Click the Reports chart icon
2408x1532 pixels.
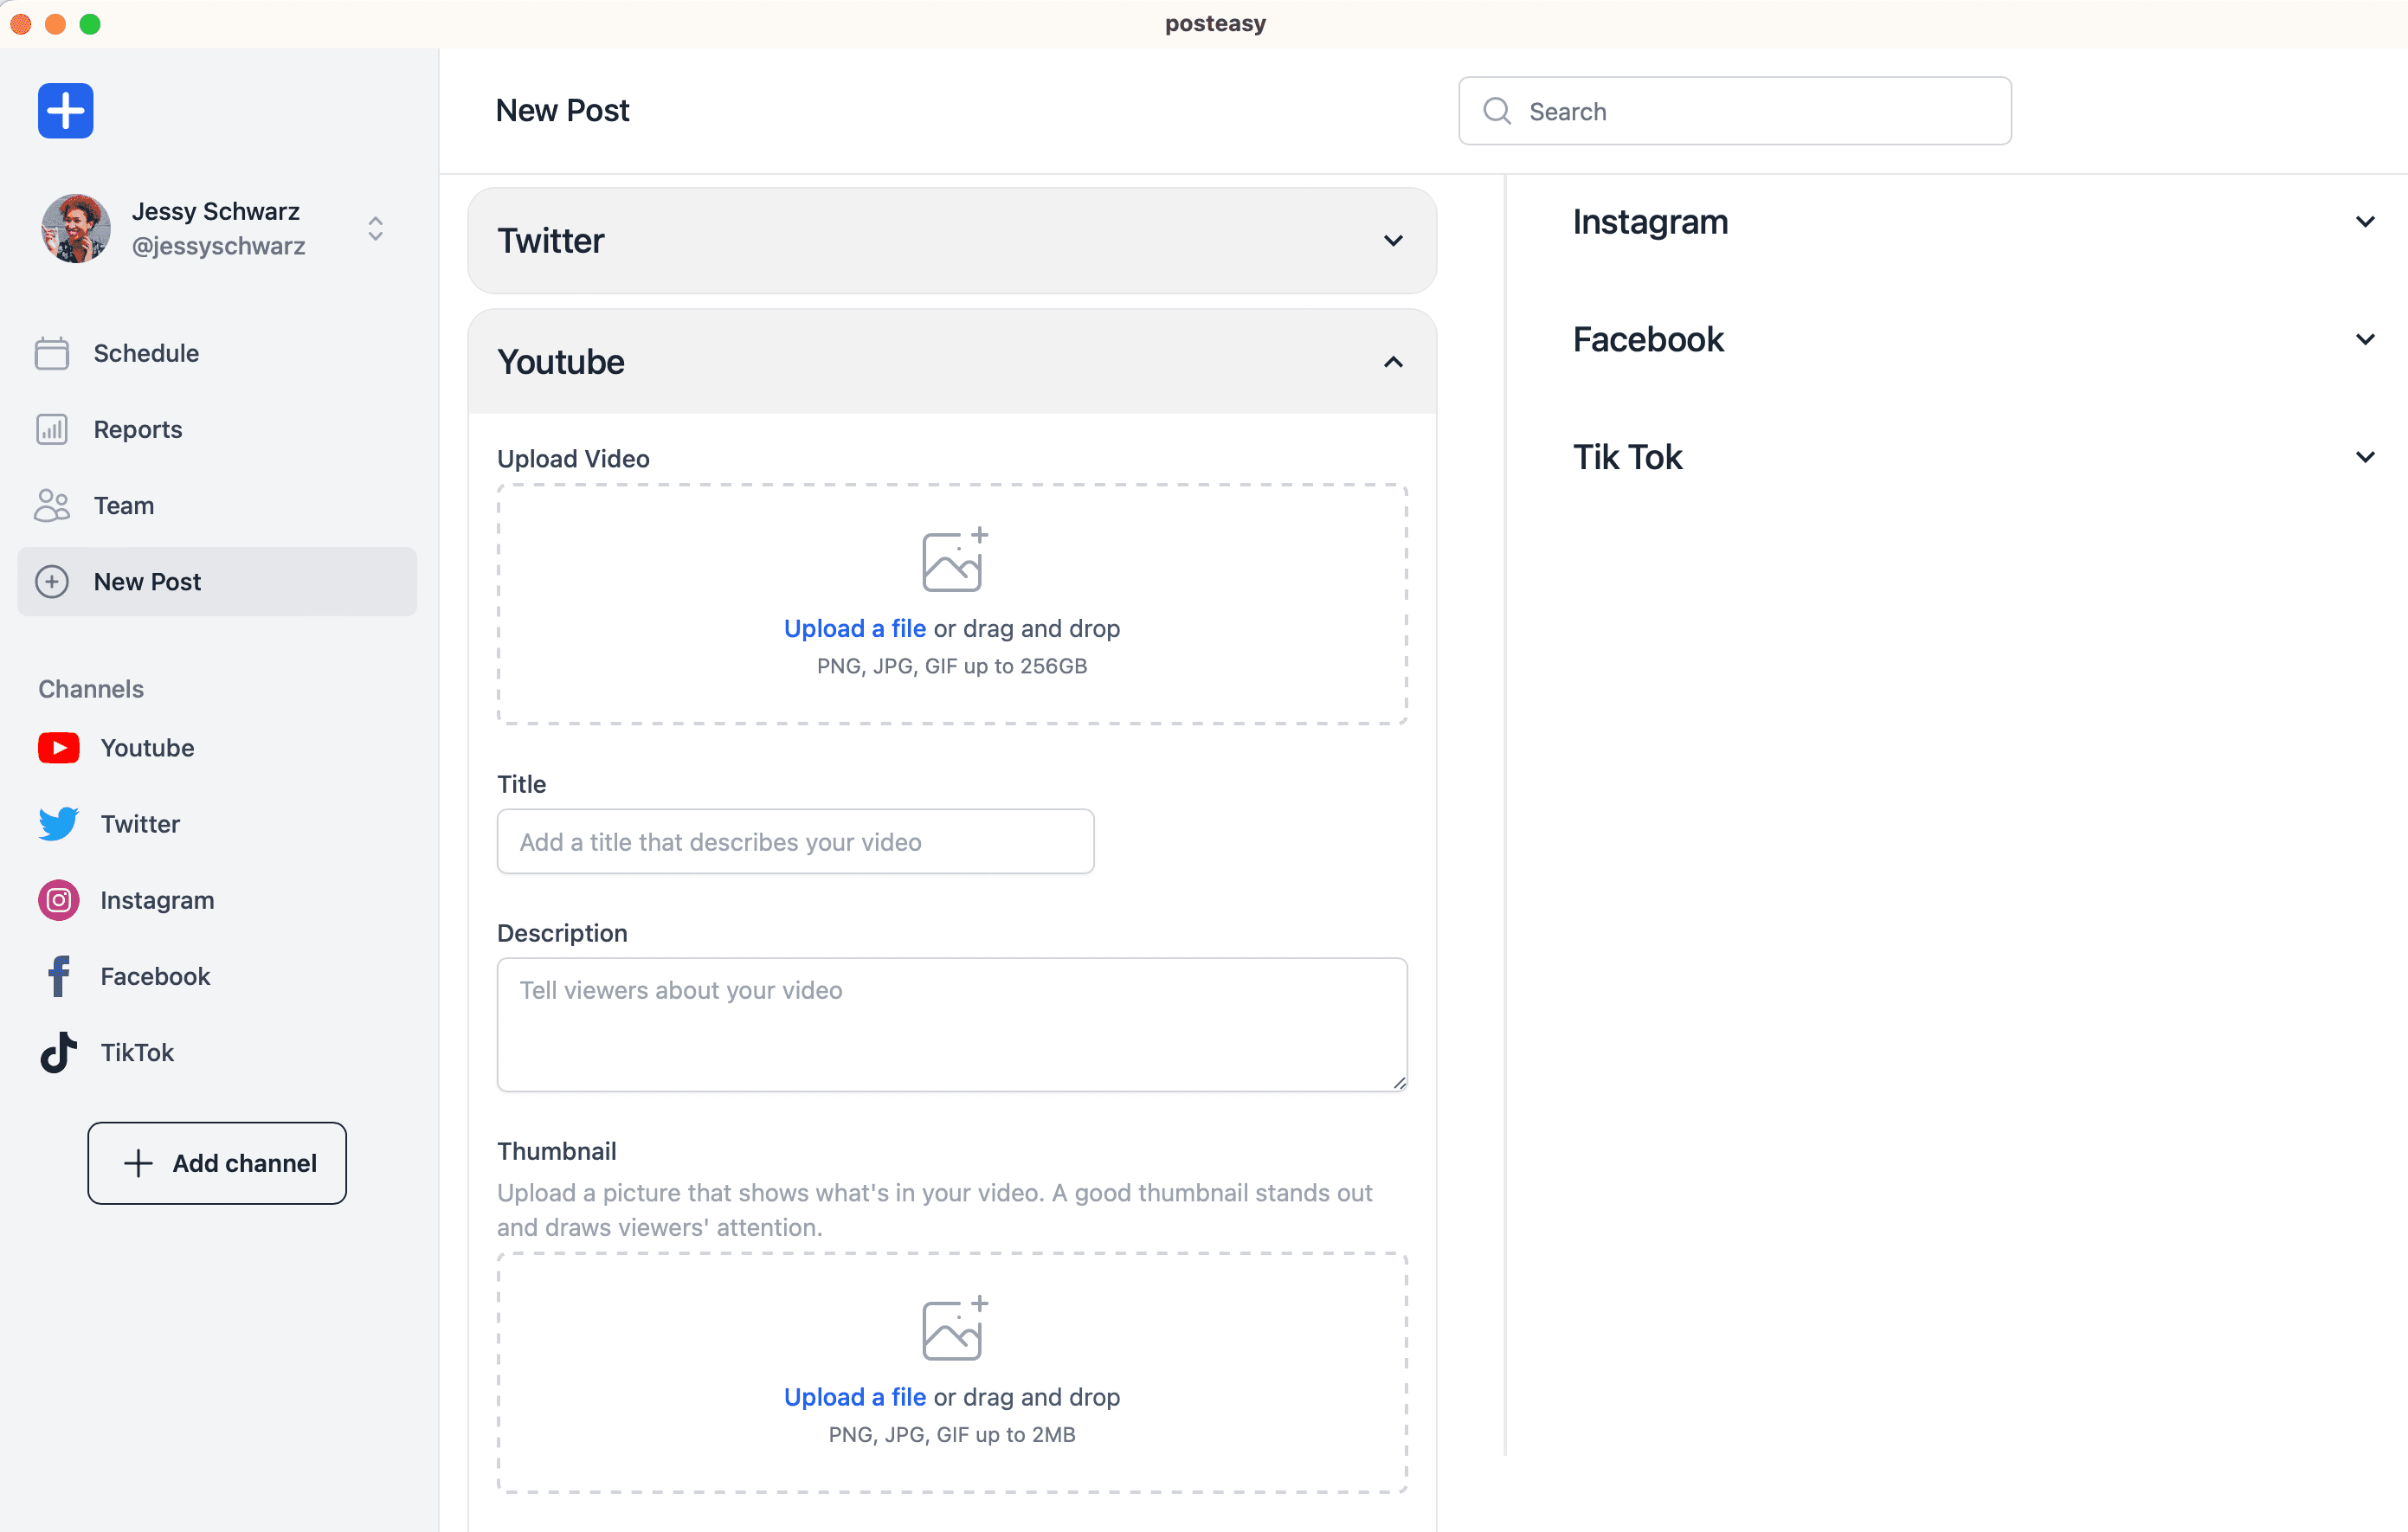52,429
